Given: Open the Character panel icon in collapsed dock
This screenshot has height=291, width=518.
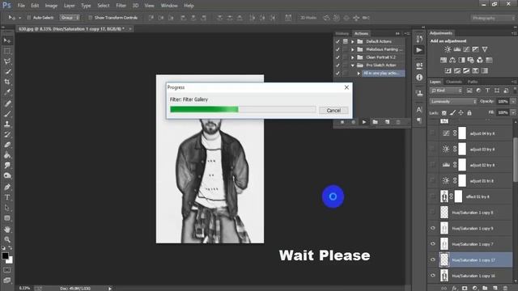Looking at the screenshot, I should click(419, 109).
